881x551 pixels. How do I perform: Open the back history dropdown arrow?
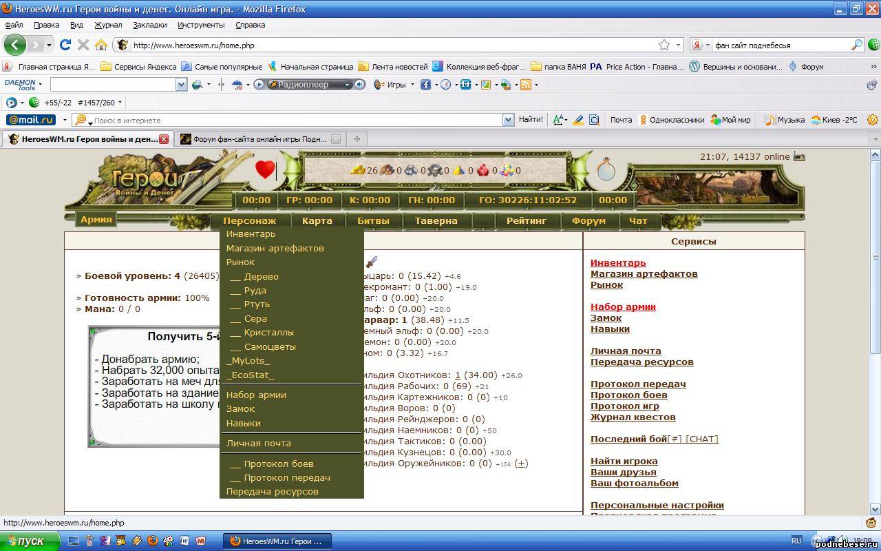pos(49,45)
